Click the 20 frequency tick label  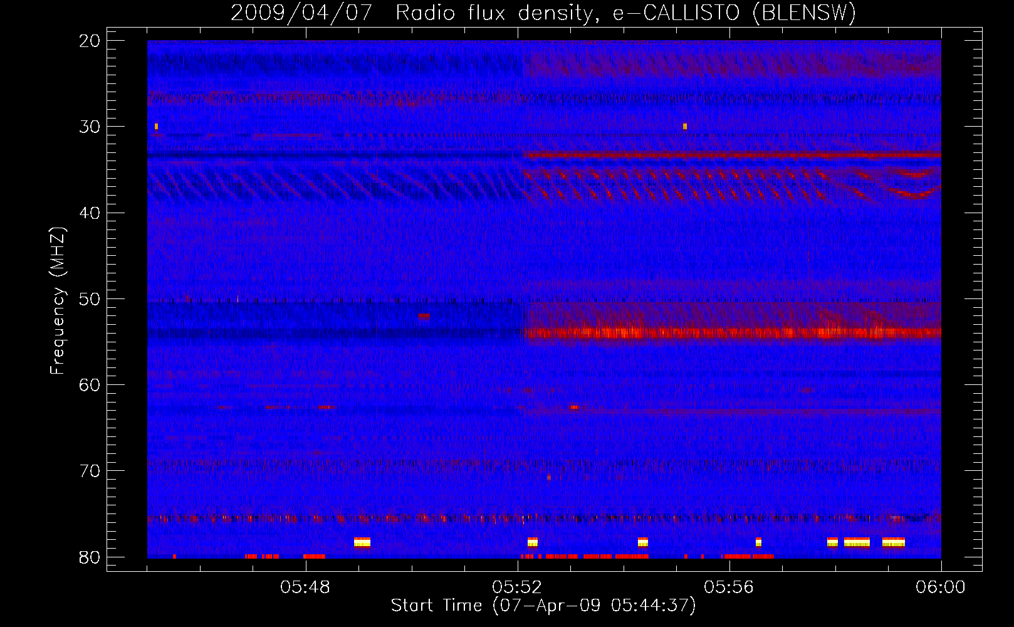pos(90,41)
